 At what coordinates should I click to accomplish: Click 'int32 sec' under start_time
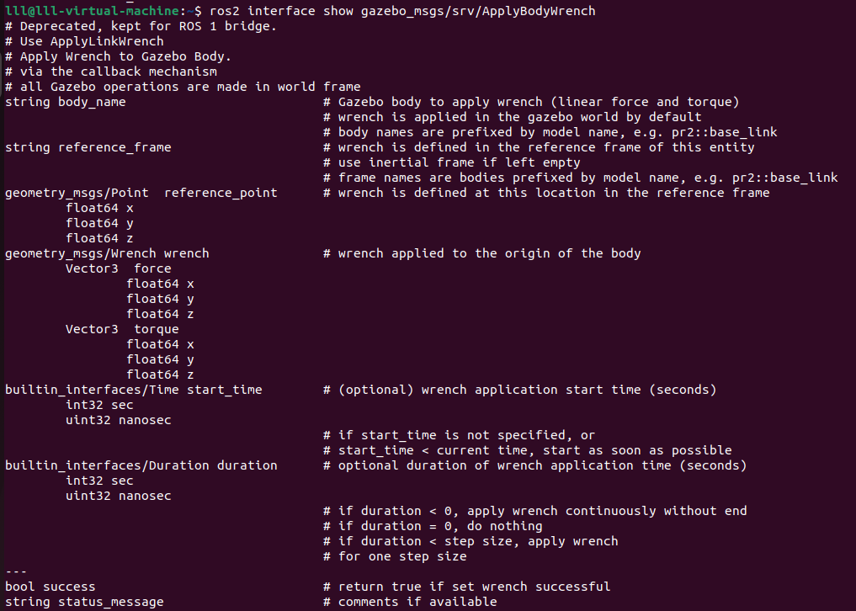(99, 405)
